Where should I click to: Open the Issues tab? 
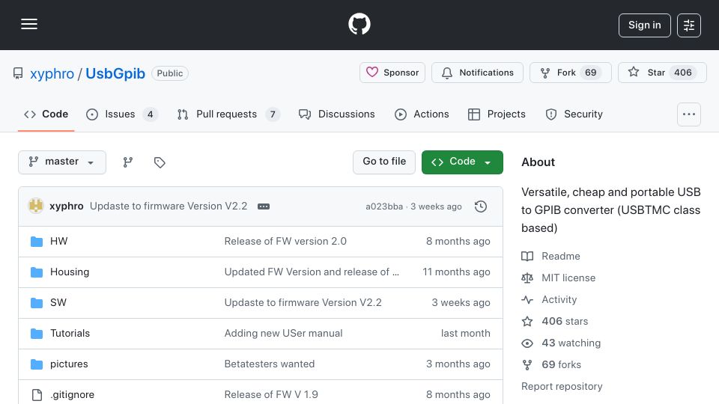(121, 114)
